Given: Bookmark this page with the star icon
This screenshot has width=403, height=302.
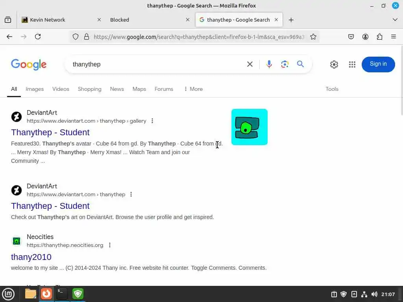Looking at the screenshot, I should coord(313,37).
